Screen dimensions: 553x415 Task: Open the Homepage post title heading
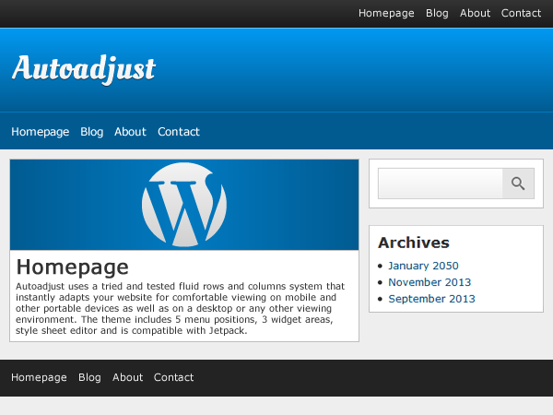pos(72,267)
